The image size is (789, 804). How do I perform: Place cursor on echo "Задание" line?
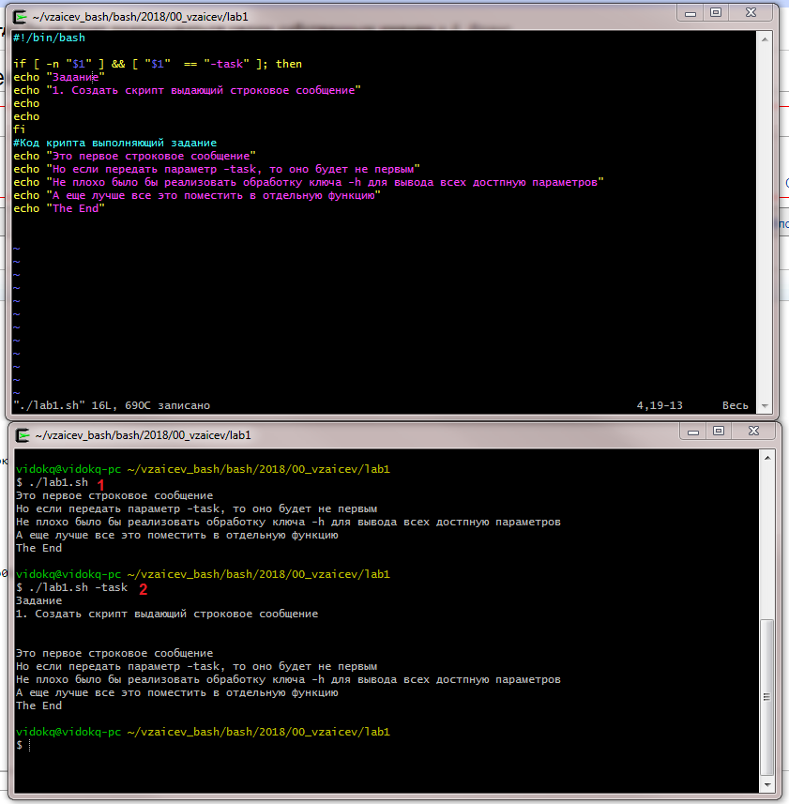pyautogui.click(x=59, y=77)
